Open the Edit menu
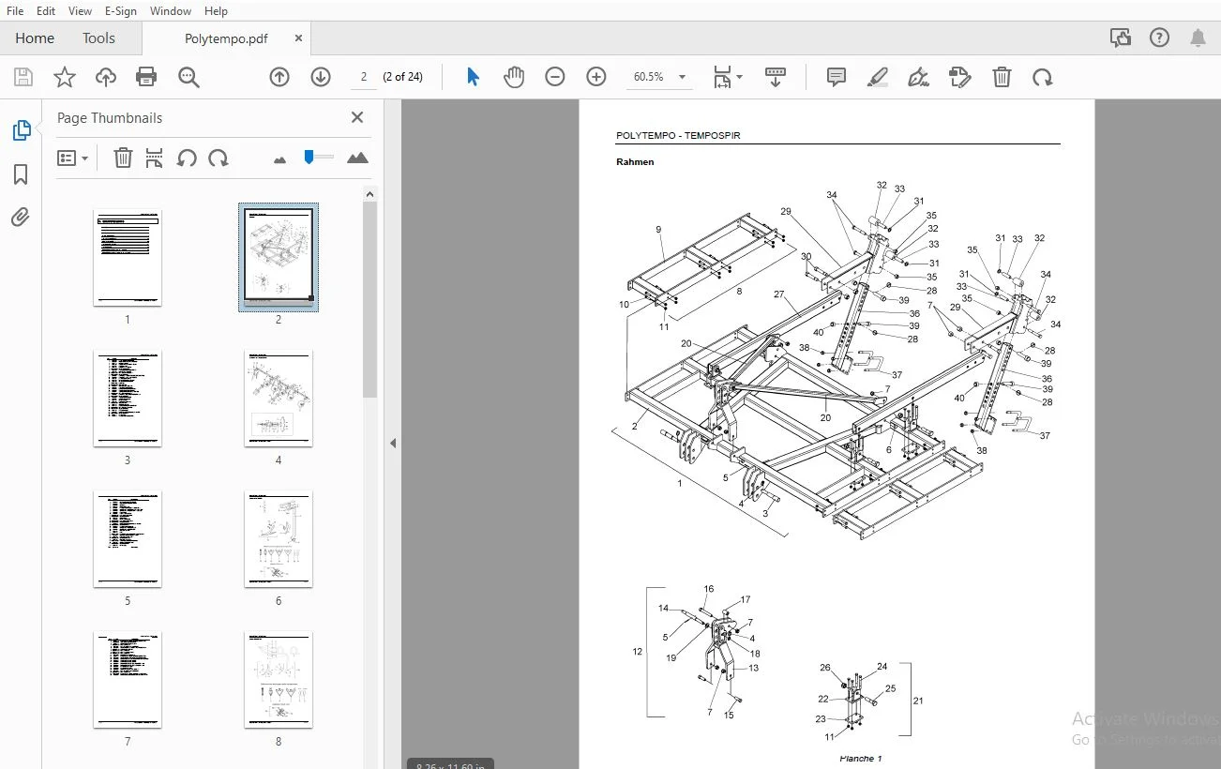 point(46,11)
